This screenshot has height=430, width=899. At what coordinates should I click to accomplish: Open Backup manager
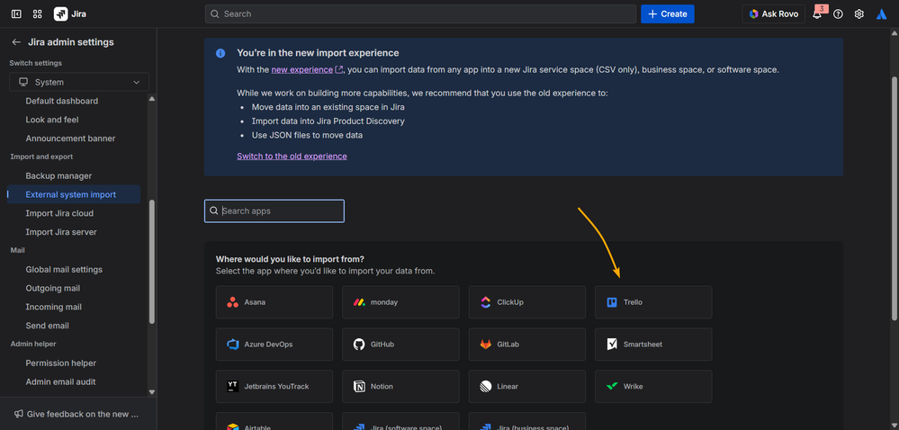coord(58,176)
